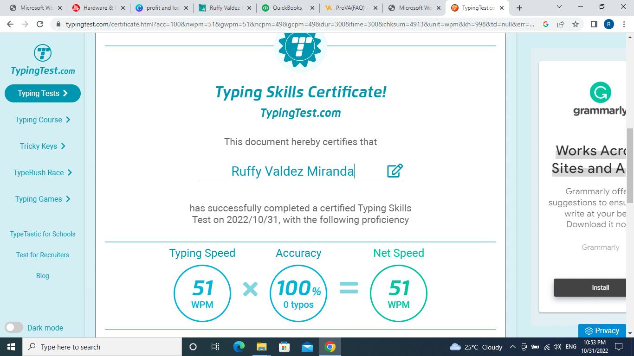
Task: Click the Google icon in the address bar
Action: click(546, 24)
